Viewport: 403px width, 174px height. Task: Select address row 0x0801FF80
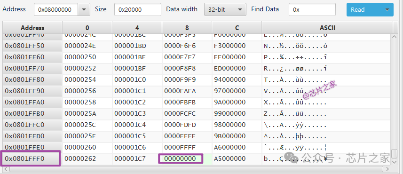click(x=32, y=79)
